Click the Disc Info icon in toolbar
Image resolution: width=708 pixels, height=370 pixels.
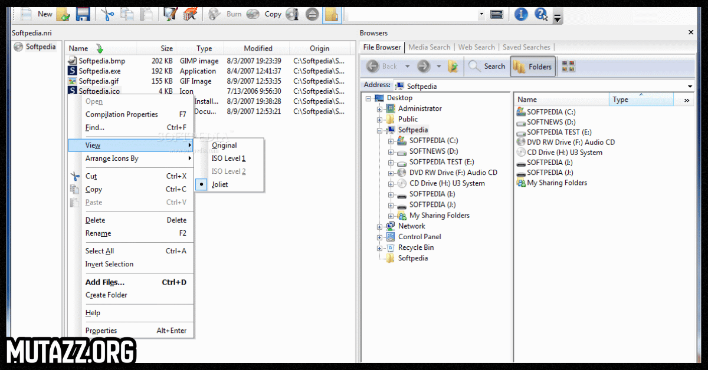tap(292, 14)
